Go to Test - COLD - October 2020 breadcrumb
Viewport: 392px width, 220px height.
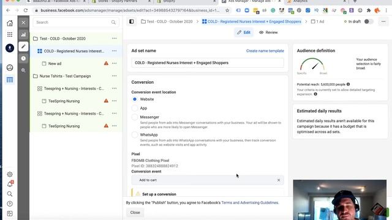167,22
